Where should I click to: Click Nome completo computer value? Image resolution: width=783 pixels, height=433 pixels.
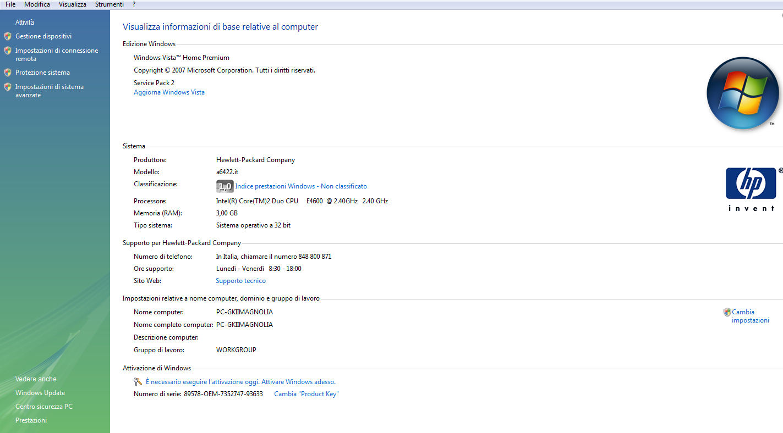pyautogui.click(x=244, y=325)
